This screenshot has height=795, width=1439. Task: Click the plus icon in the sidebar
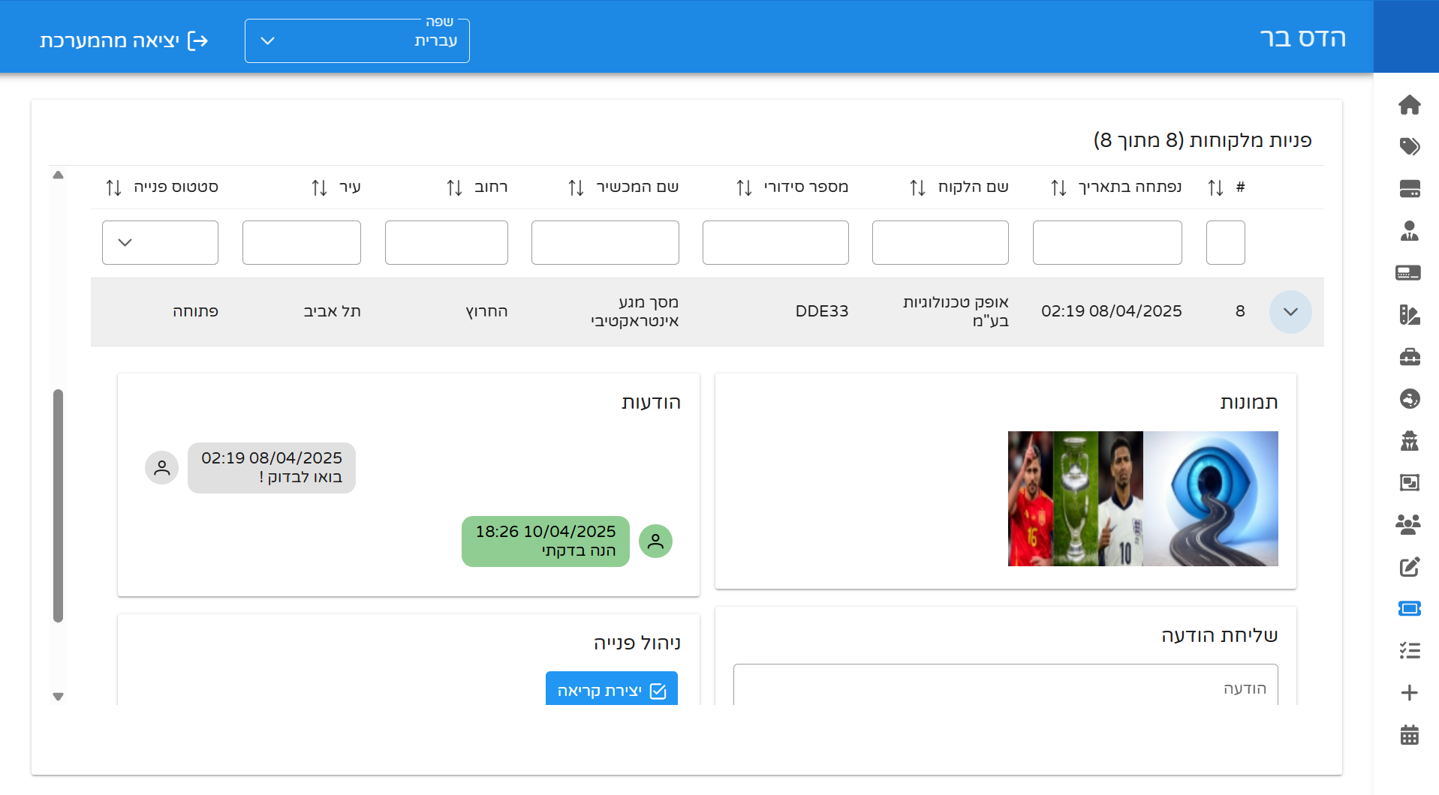(1409, 692)
